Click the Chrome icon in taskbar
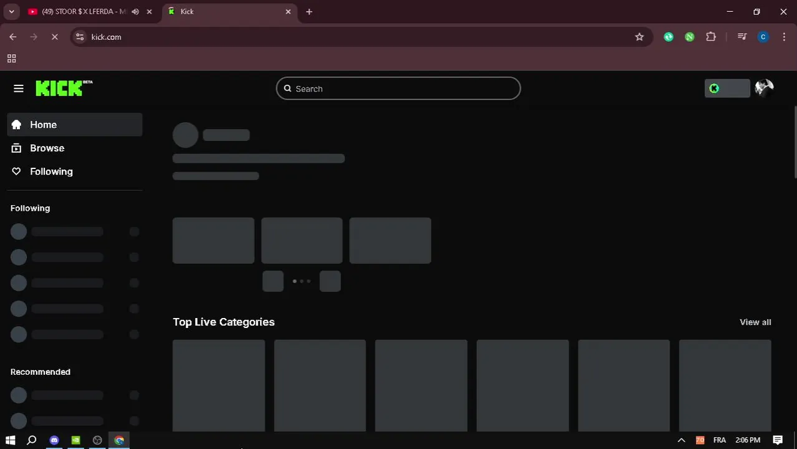The image size is (797, 449). point(119,440)
